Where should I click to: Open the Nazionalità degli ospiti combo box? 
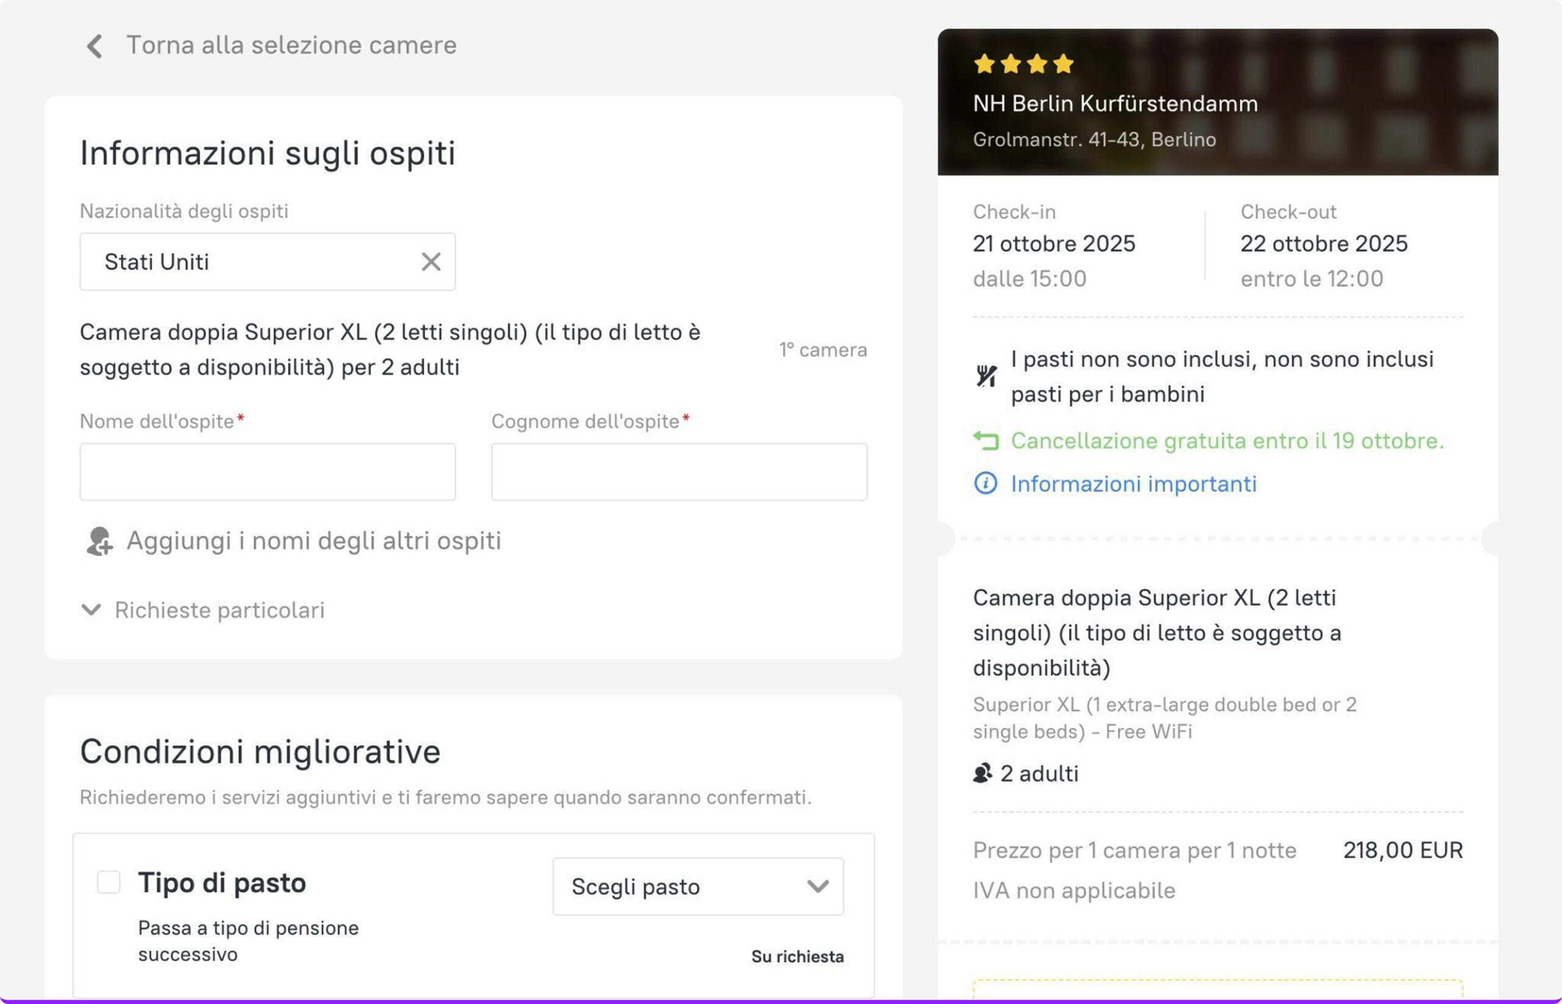pos(254,262)
